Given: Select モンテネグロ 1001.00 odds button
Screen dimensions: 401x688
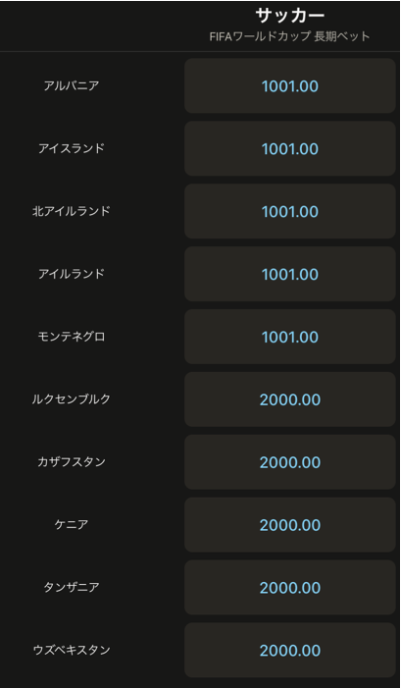Looking at the screenshot, I should (x=289, y=337).
